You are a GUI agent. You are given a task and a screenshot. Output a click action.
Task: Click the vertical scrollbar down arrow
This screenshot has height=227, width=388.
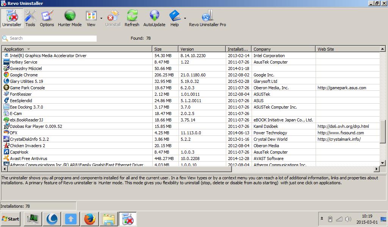(x=383, y=163)
